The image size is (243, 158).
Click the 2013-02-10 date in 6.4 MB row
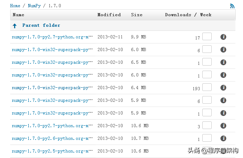[x=110, y=88]
